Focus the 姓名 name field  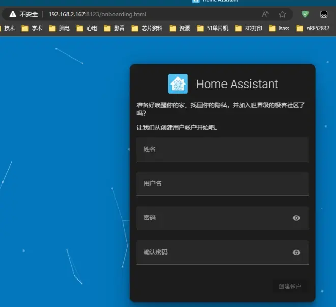pos(222,149)
